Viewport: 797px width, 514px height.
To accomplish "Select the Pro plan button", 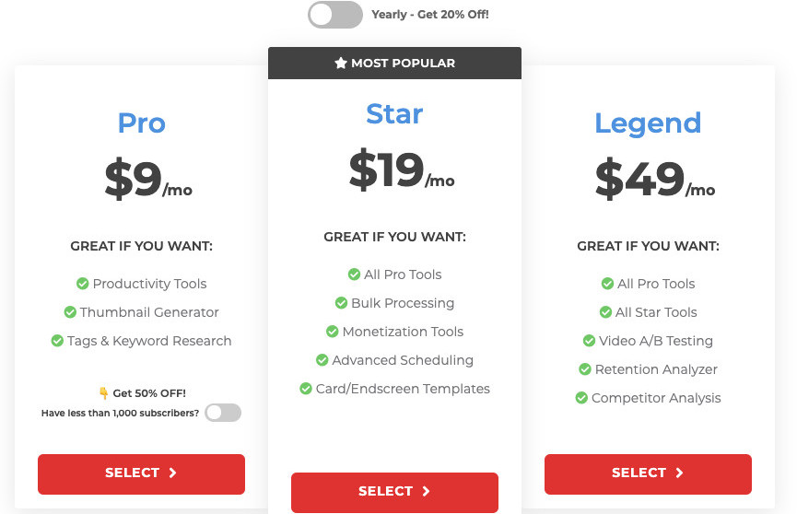I will pos(141,473).
